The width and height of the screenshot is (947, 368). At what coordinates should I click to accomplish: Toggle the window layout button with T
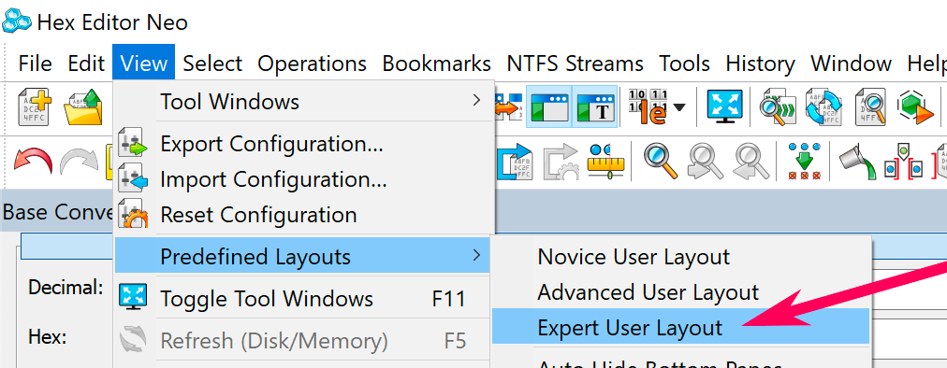tap(595, 107)
